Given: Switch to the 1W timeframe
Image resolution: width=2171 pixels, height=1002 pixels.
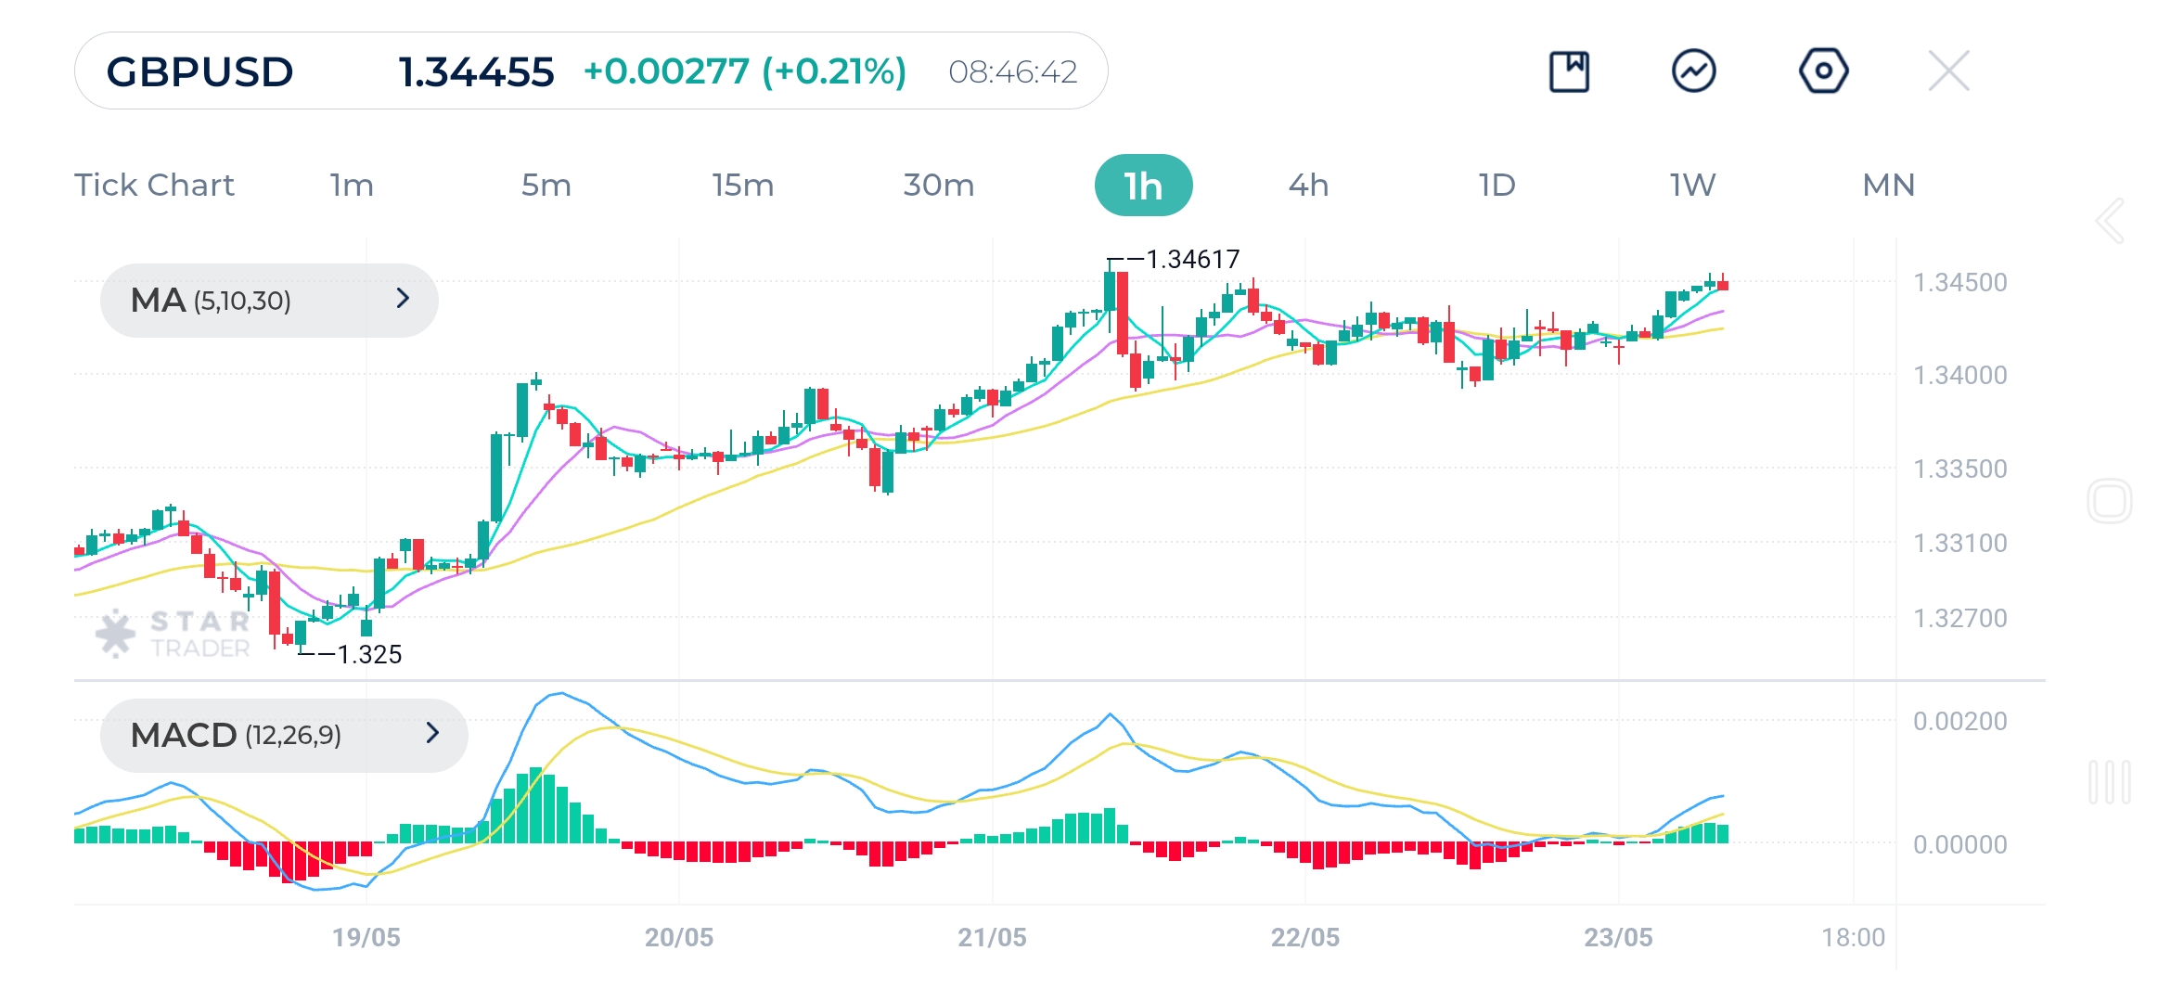Looking at the screenshot, I should (1692, 186).
